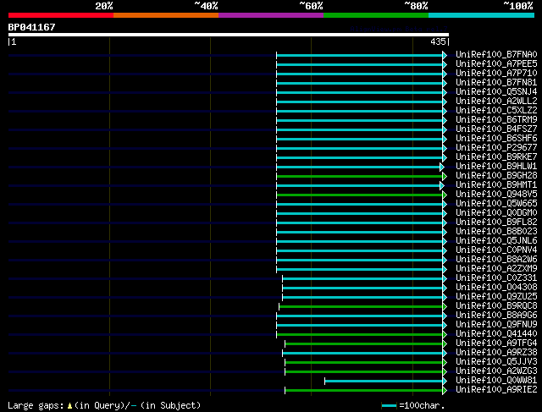Click the arrowhead ending the UniRef100_B9HLW1 bar
This screenshot has height=412, width=542.
click(442, 168)
